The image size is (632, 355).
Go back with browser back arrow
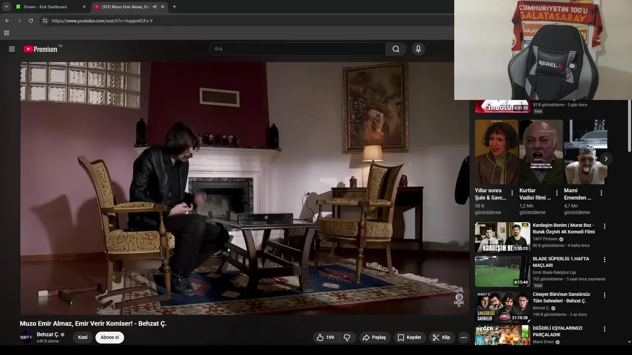click(7, 21)
